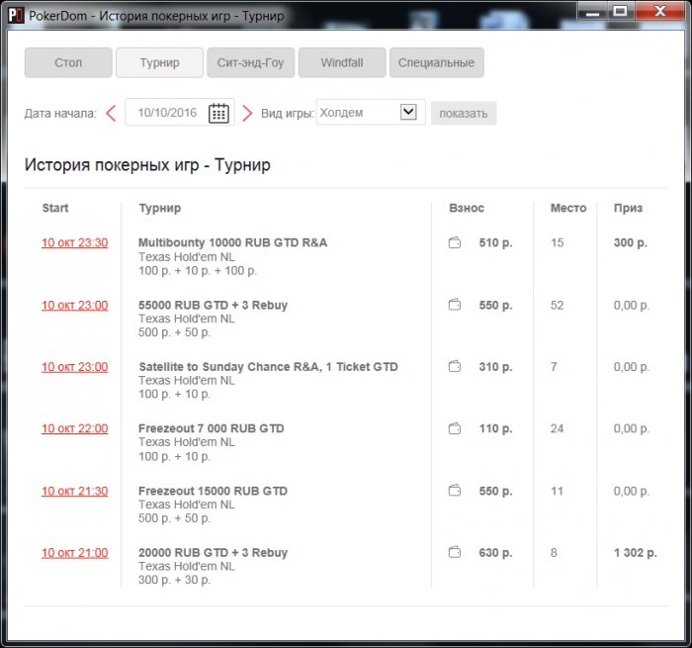
Task: Click the Место column header
Action: (x=568, y=208)
